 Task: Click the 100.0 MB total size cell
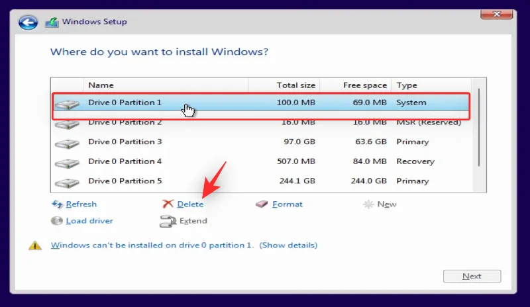click(295, 103)
